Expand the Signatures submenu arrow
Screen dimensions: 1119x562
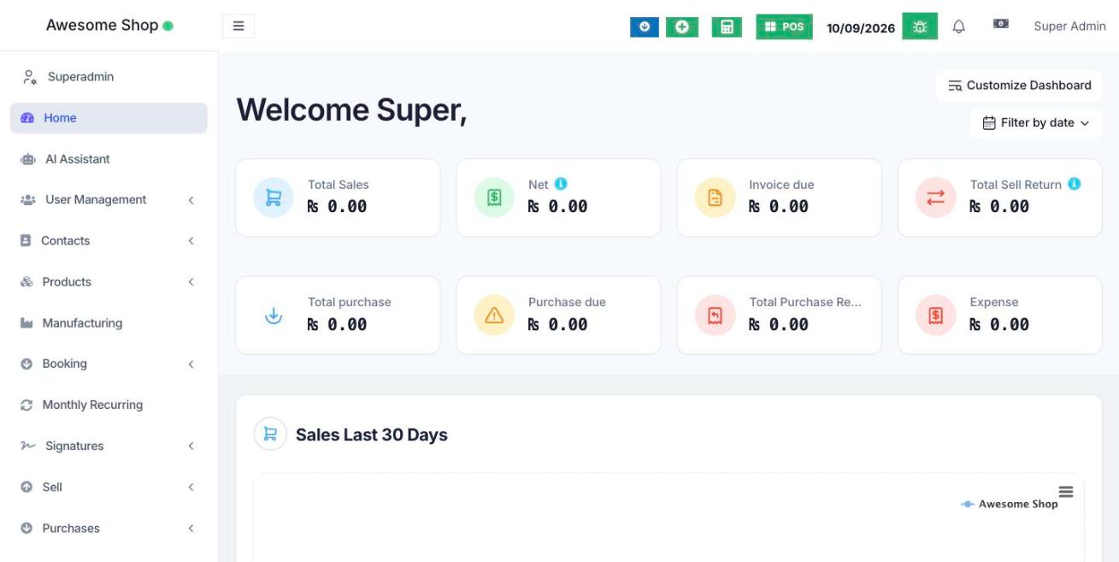pos(191,447)
